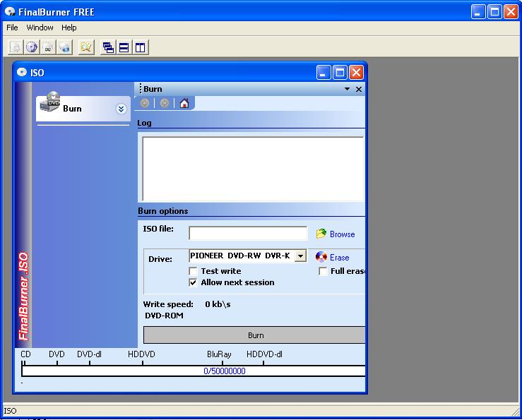
Task: Click the HDDVD-dl label on the capacity scale
Action: 264,354
